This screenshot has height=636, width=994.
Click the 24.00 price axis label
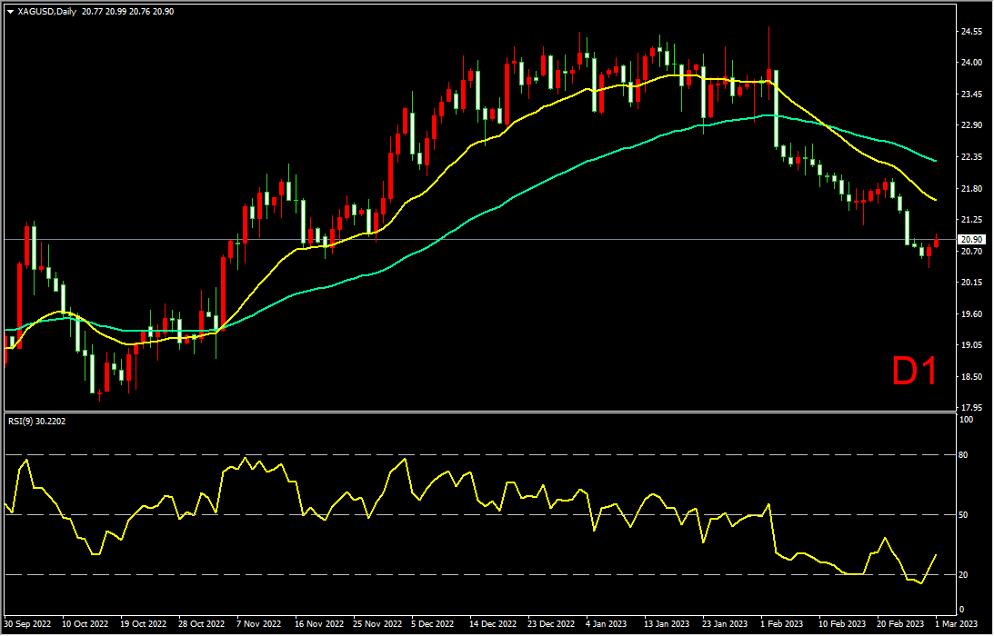(x=972, y=63)
